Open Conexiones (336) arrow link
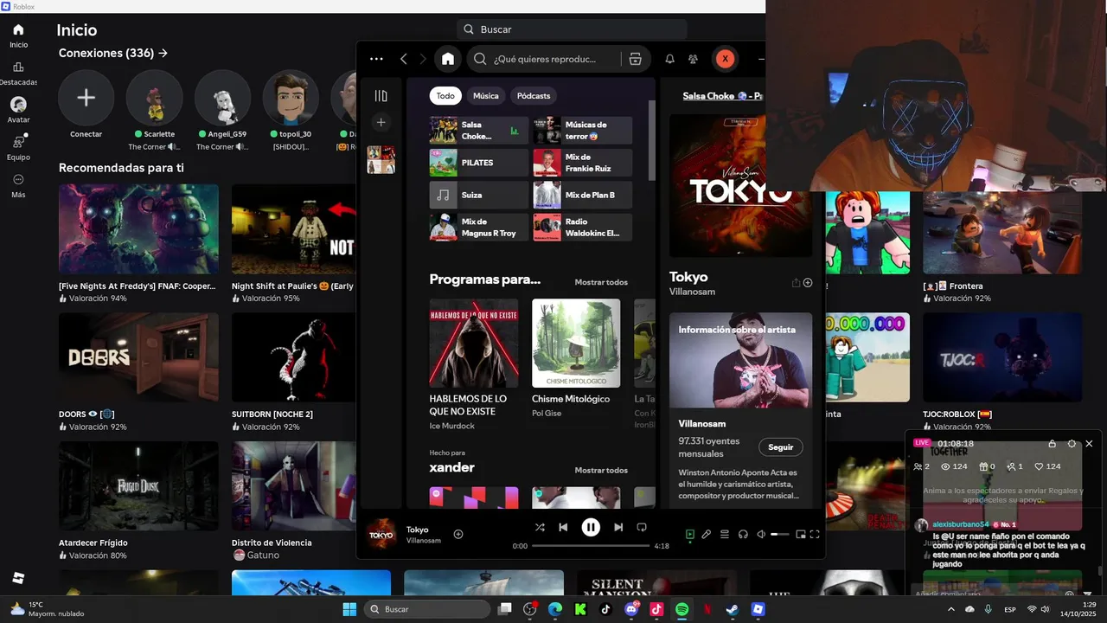 113,53
